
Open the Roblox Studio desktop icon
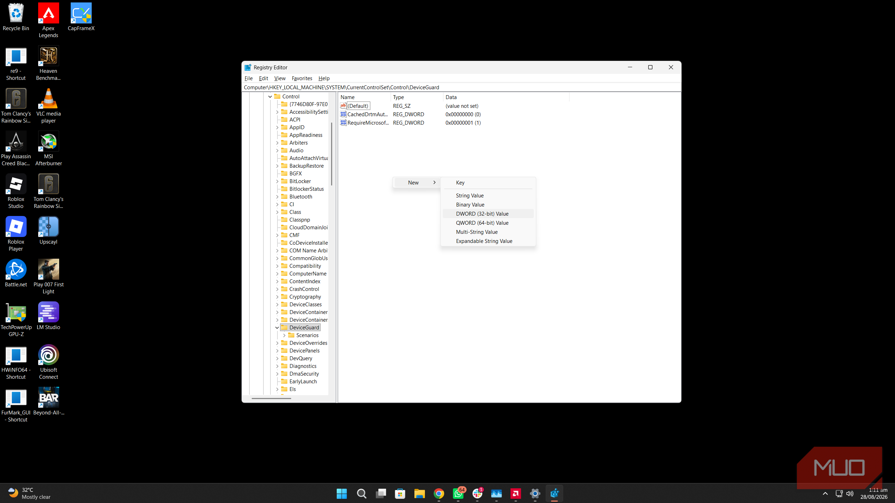coord(16,191)
